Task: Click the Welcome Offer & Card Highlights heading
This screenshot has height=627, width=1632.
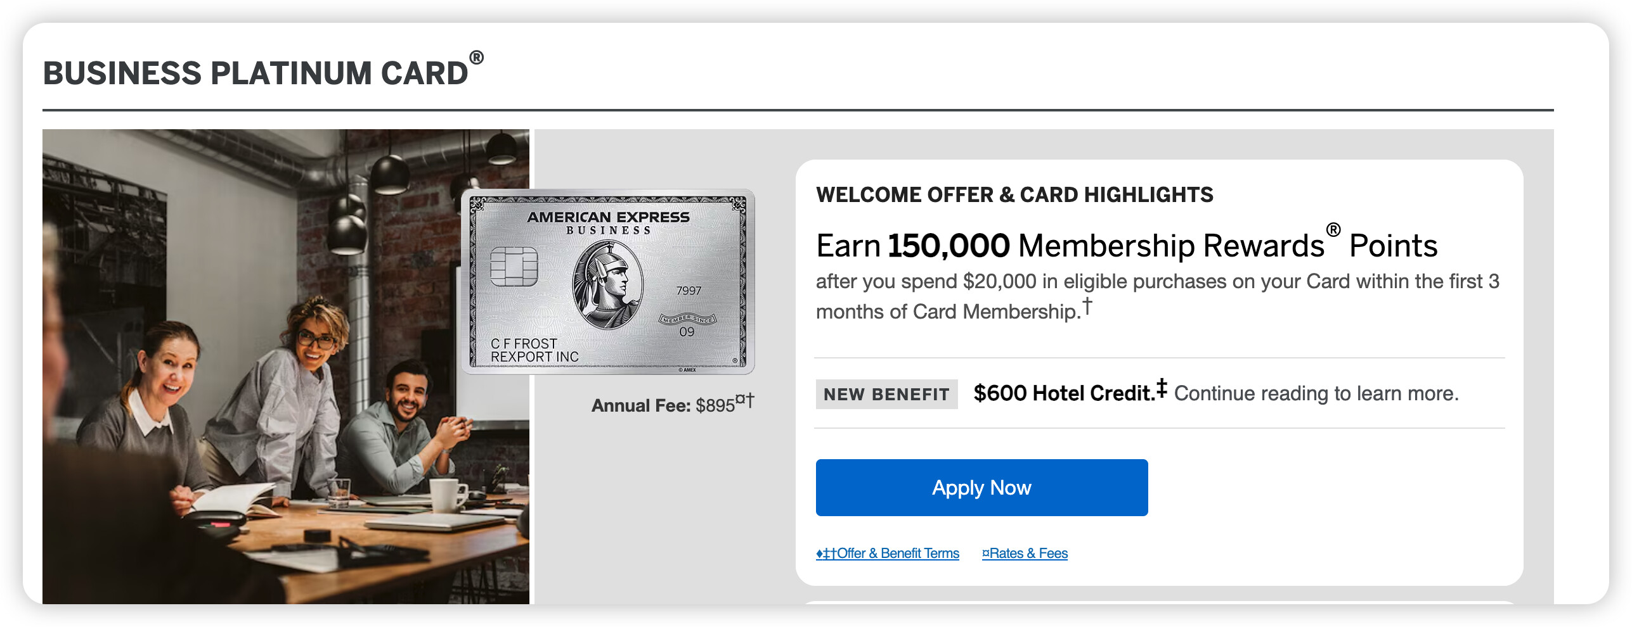Action: tap(1014, 194)
